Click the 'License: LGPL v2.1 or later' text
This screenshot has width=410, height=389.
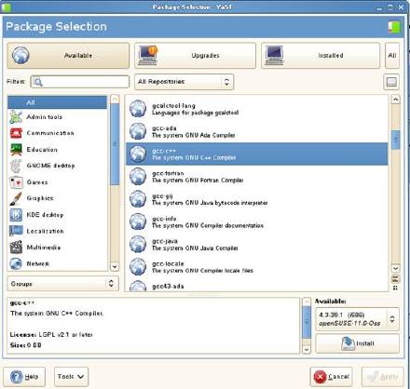click(x=51, y=335)
